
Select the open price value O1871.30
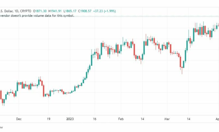[x=40, y=11]
